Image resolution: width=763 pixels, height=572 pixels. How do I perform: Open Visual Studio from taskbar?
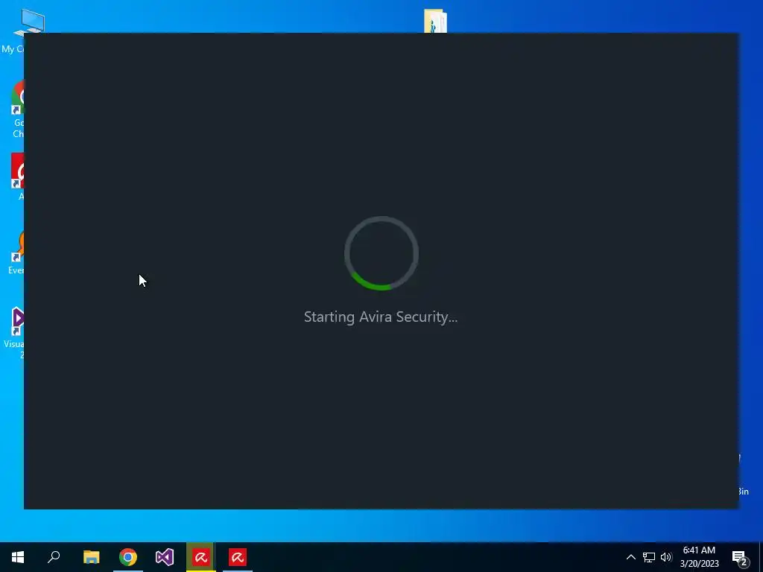165,557
